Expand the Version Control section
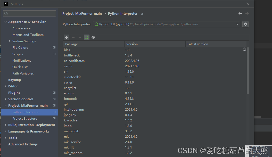Viewport: 272px width, 157px height. coord(5,99)
